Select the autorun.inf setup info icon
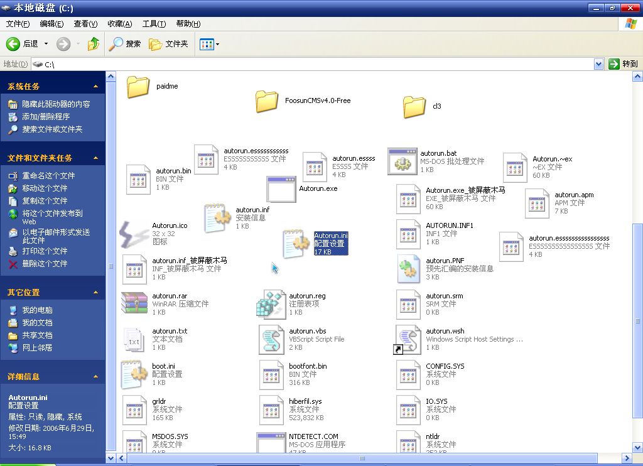This screenshot has width=643, height=466. click(218, 218)
